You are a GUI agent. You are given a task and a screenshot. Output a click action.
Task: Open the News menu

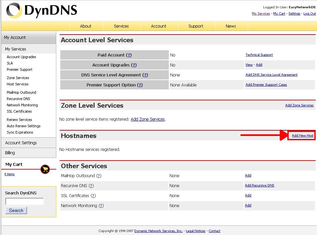[231, 26]
